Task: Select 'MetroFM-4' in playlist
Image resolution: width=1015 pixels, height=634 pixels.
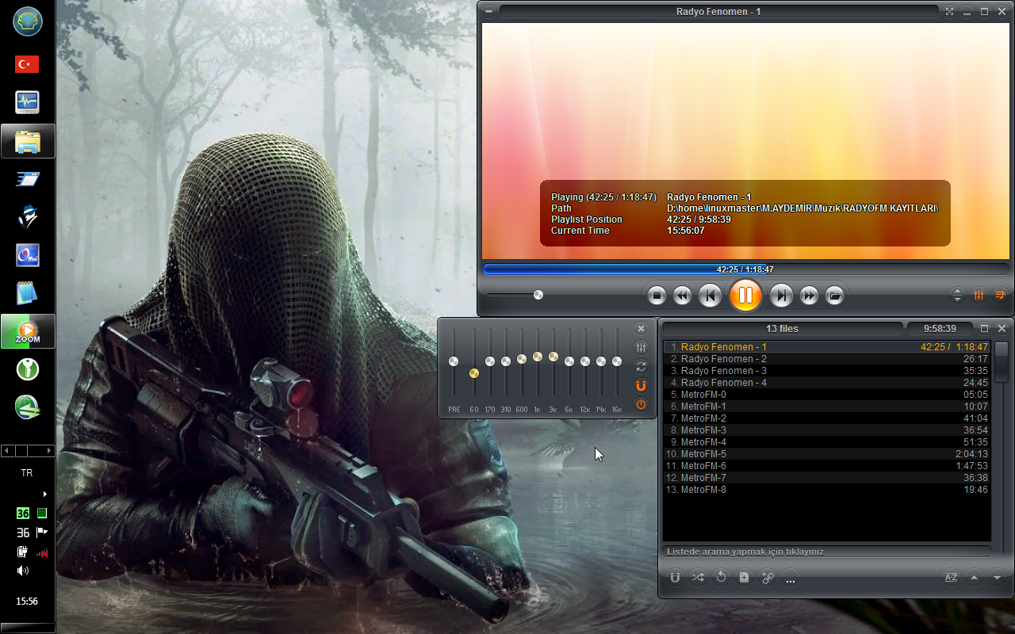Action: [826, 442]
